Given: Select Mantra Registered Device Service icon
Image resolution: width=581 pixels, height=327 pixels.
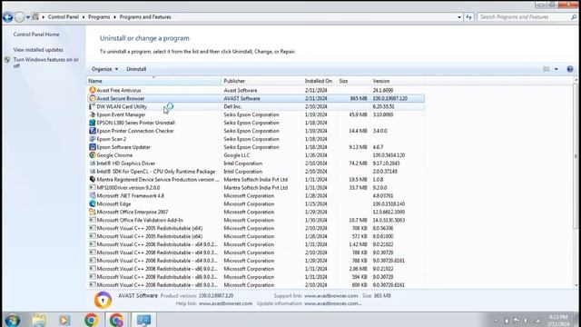Looking at the screenshot, I should click(93, 180).
